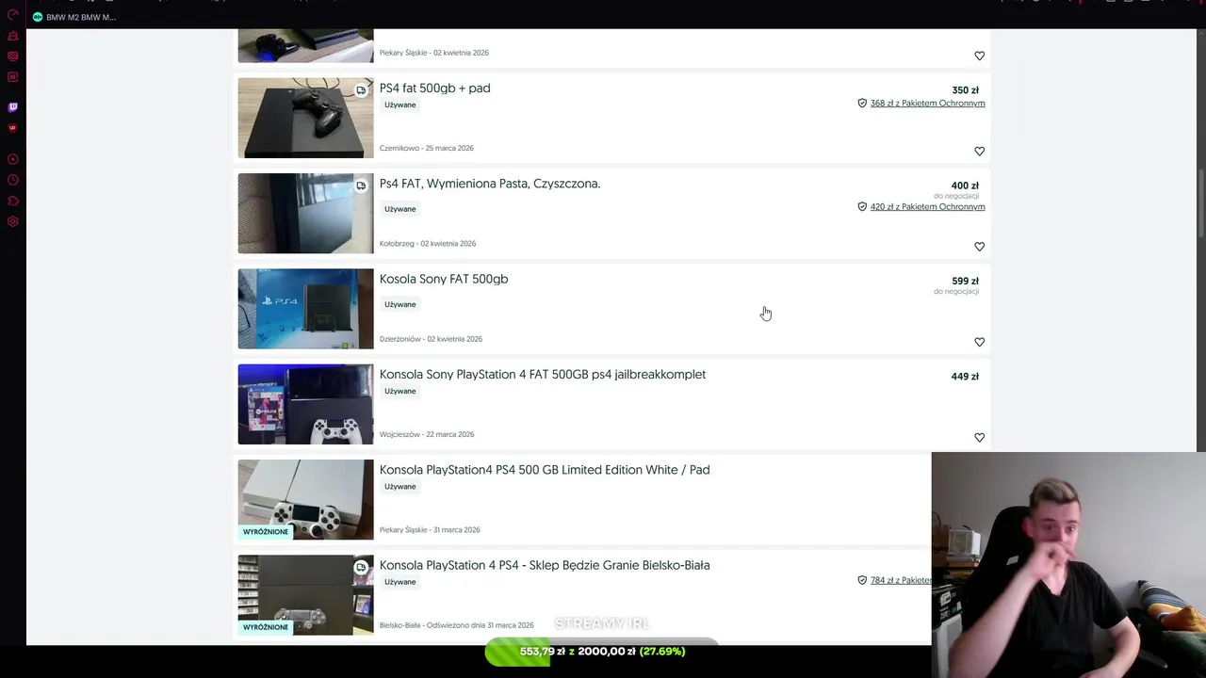The height and width of the screenshot is (678, 1206).
Task: Click delivery truck icon on Sklep Będzie Granie thumbnail
Action: 361,568
